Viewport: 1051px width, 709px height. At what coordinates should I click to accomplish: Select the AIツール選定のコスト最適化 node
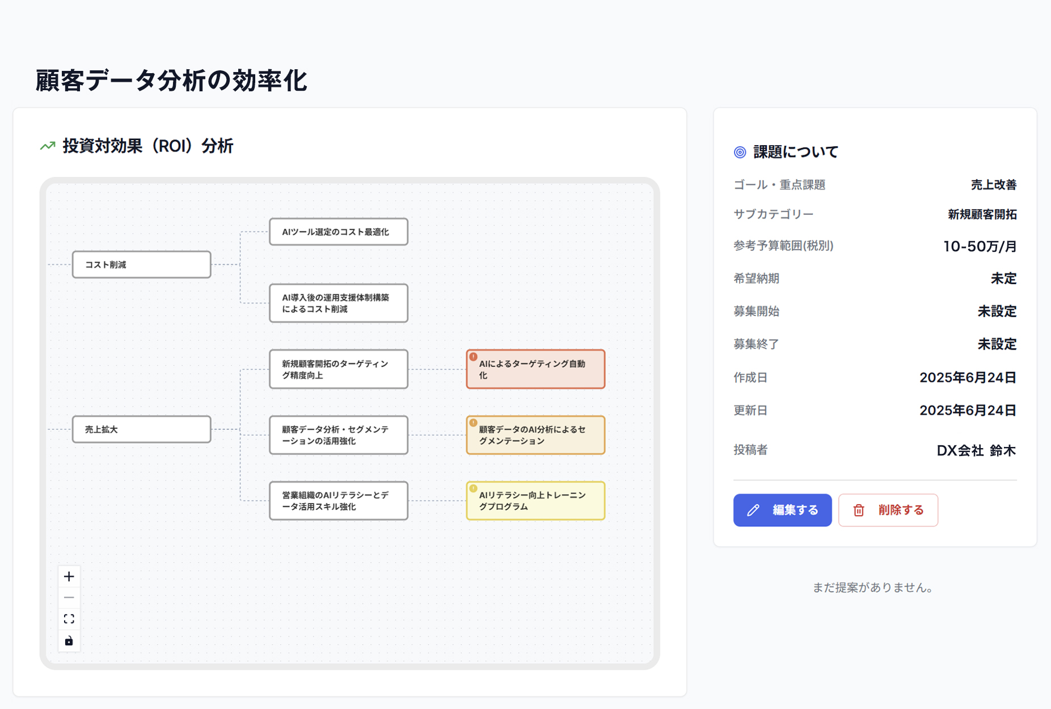coord(338,231)
